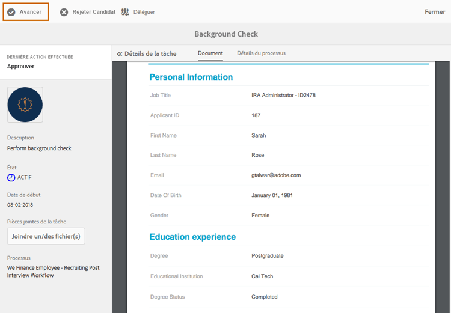The height and width of the screenshot is (313, 451).
Task: Select the institution Cal Tech
Action: tap(262, 276)
